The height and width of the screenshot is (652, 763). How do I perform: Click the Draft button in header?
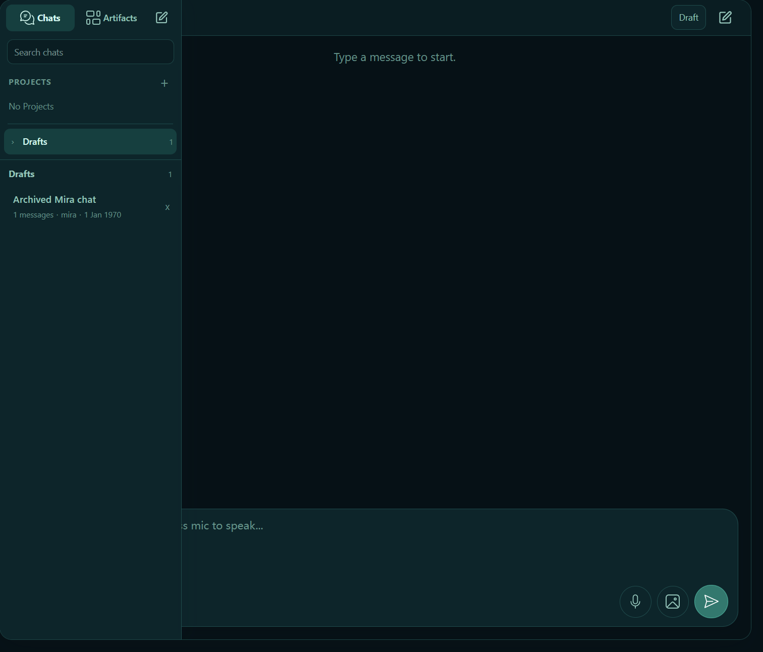pyautogui.click(x=688, y=18)
